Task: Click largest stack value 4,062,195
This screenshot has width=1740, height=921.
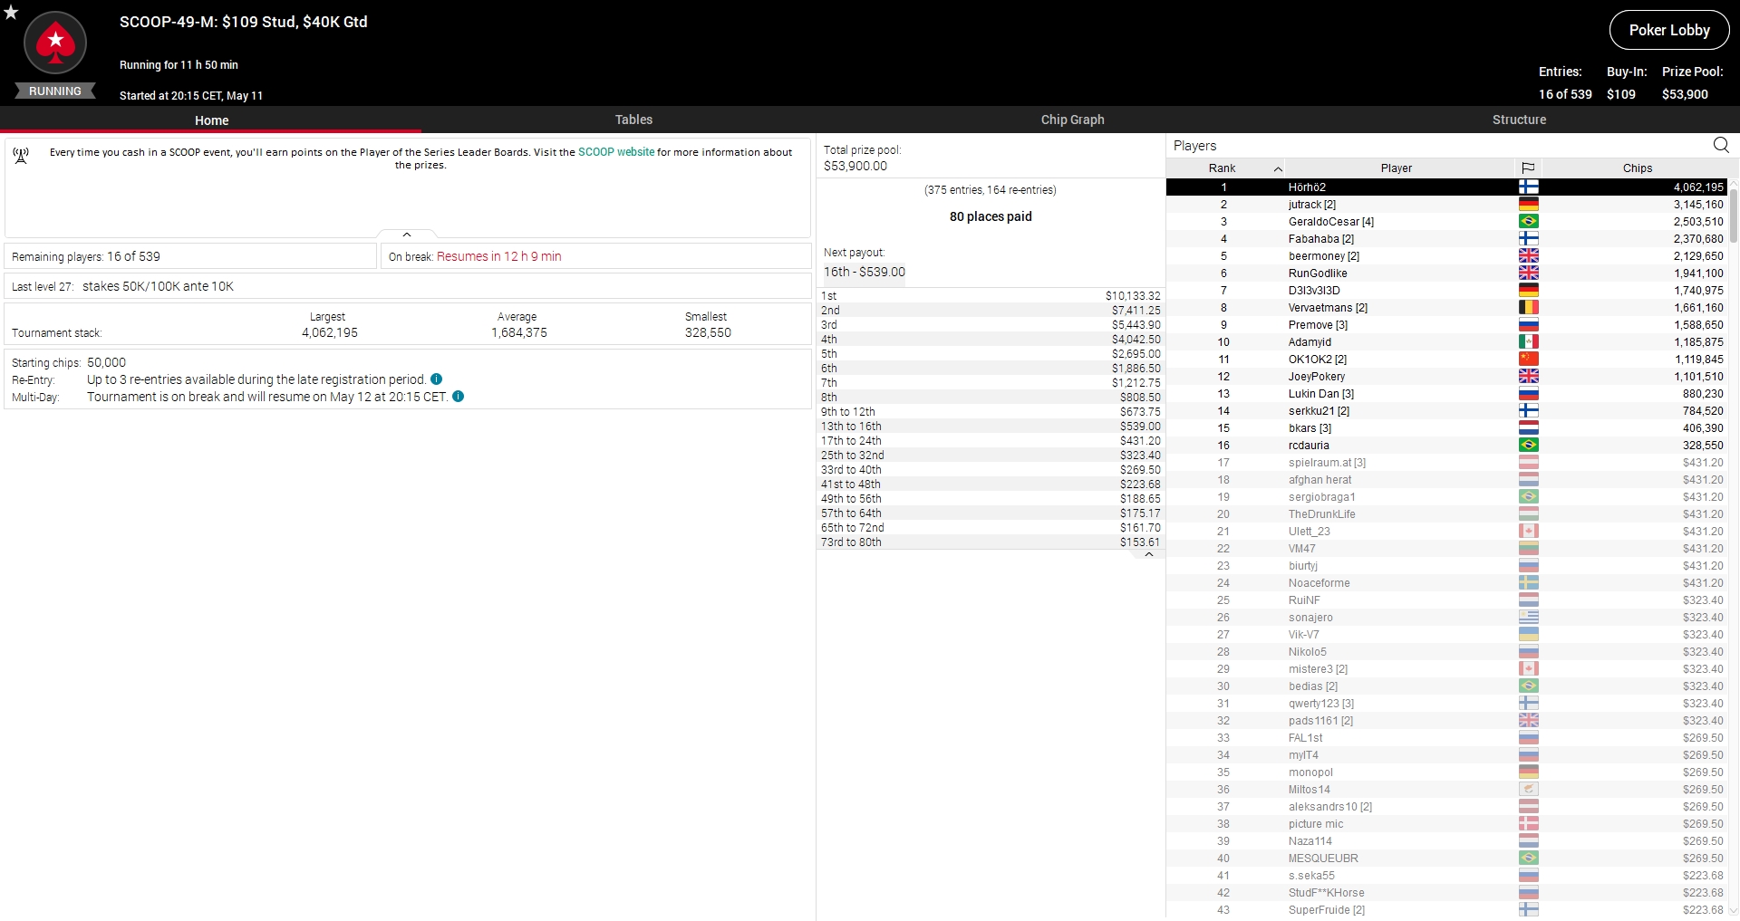Action: 330,332
